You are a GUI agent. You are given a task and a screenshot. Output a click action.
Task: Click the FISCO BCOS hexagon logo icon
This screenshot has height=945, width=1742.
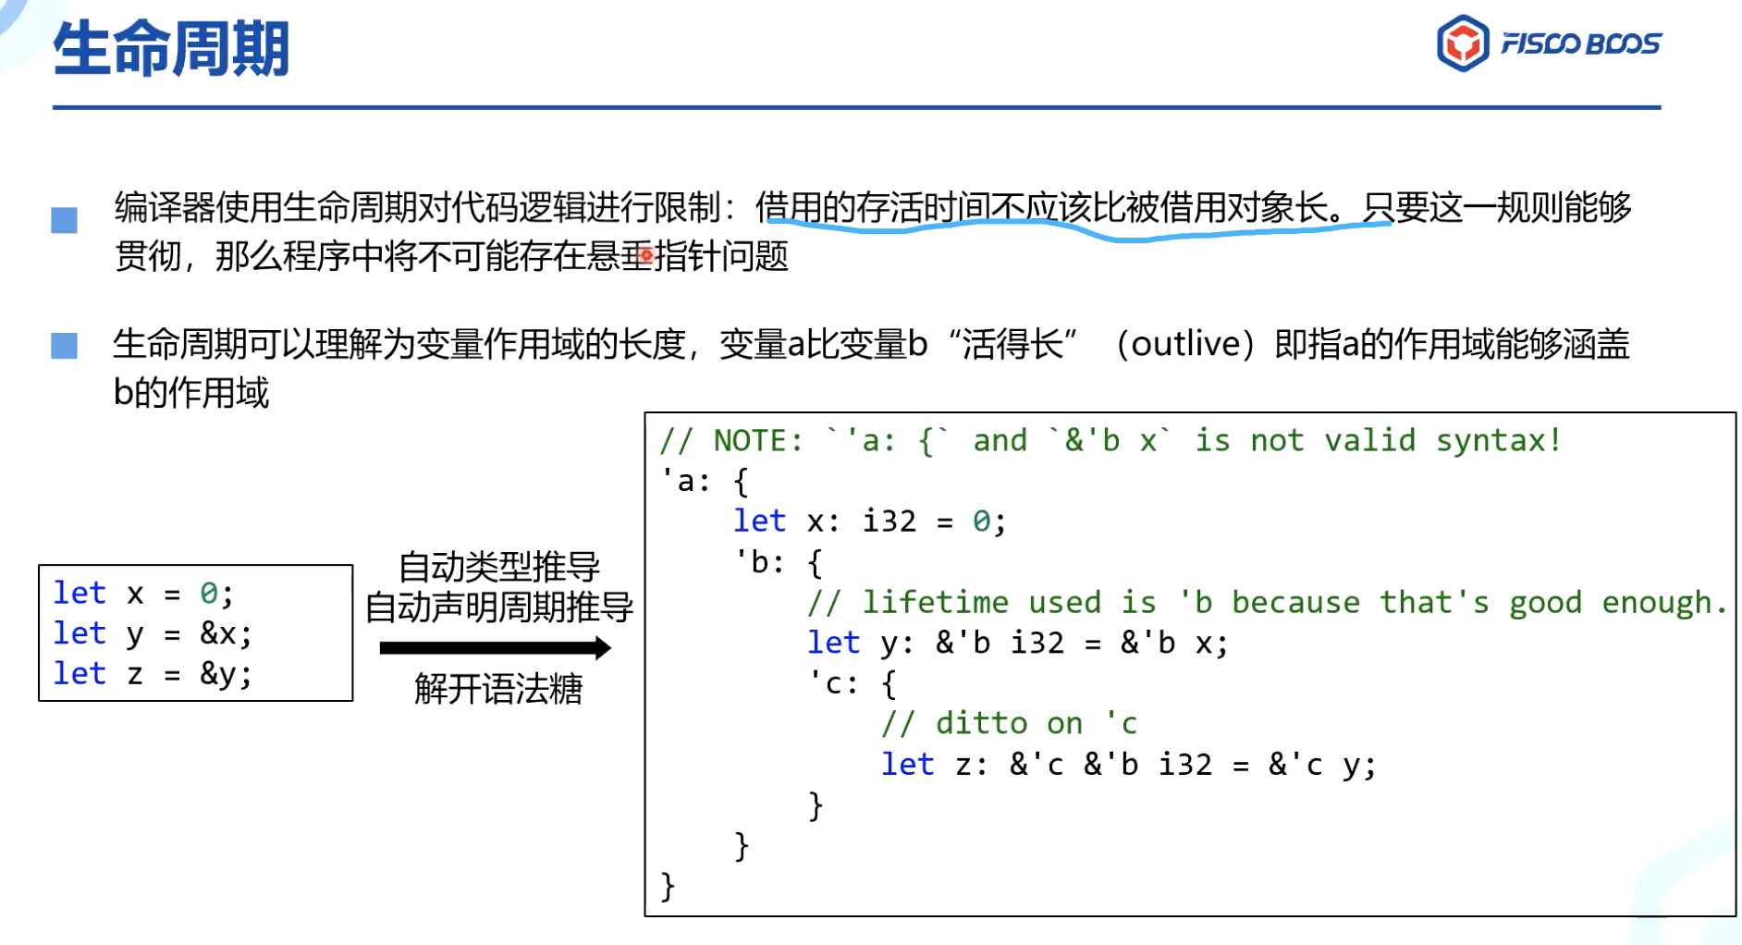(1462, 43)
